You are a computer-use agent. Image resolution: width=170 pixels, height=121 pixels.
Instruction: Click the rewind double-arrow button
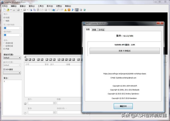(47, 59)
